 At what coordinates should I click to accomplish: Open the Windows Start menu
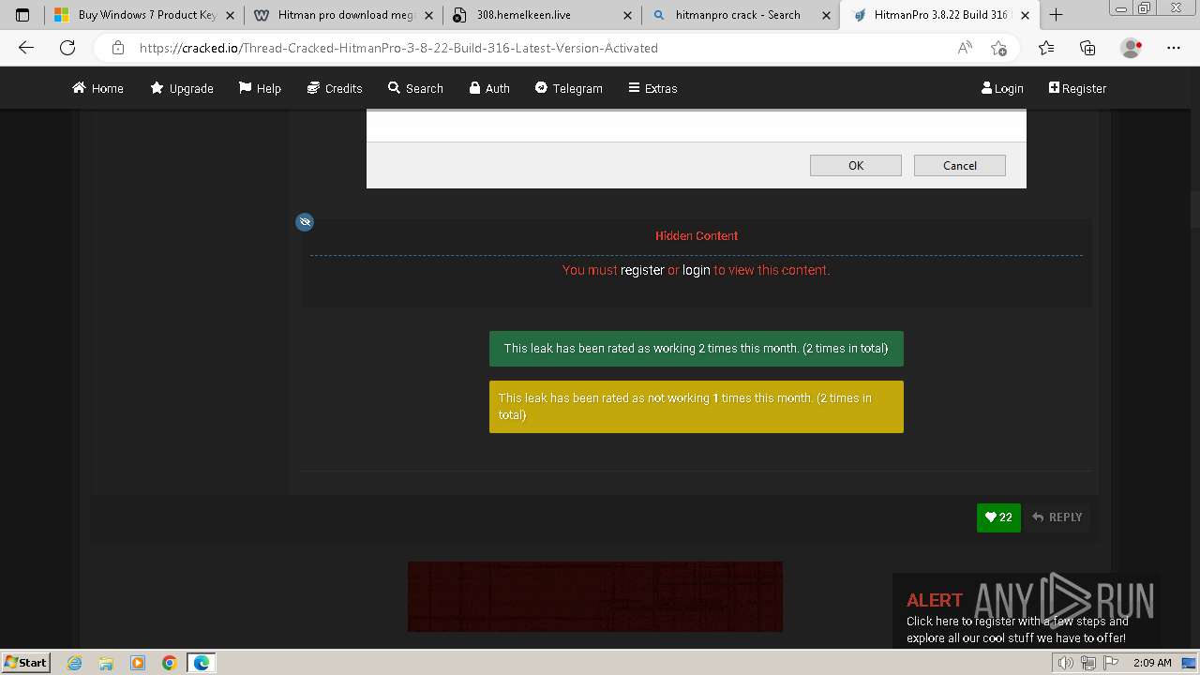[25, 663]
